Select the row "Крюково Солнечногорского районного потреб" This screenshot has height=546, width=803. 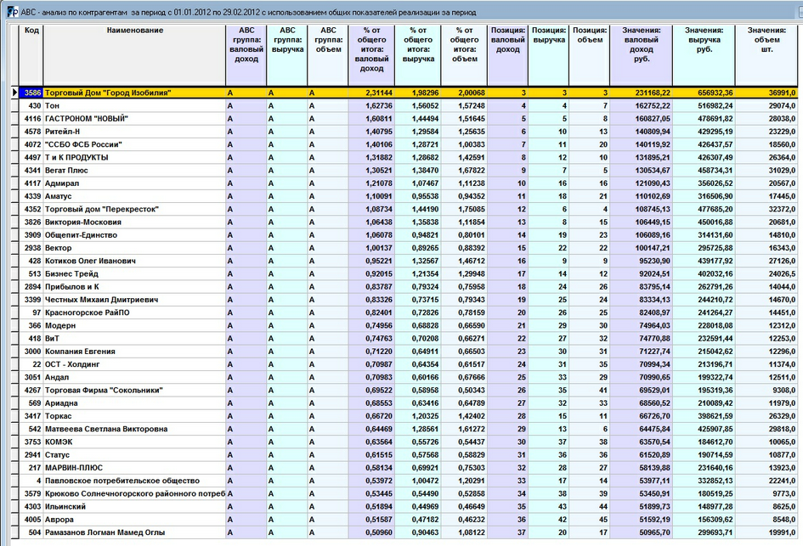(x=408, y=493)
